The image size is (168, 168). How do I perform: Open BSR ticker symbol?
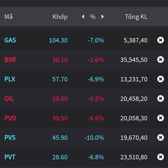[x=10, y=60]
